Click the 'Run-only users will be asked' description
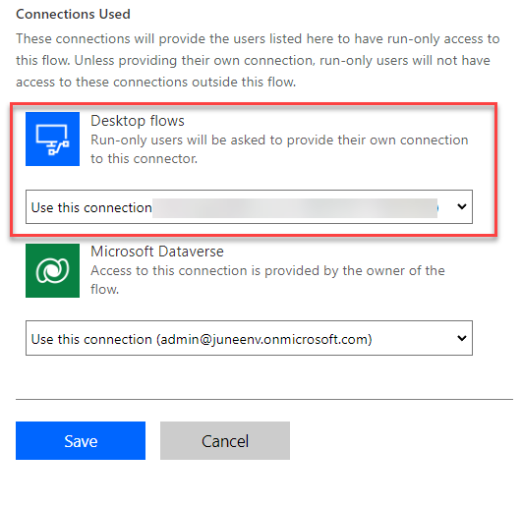This screenshot has width=522, height=506. click(x=279, y=149)
